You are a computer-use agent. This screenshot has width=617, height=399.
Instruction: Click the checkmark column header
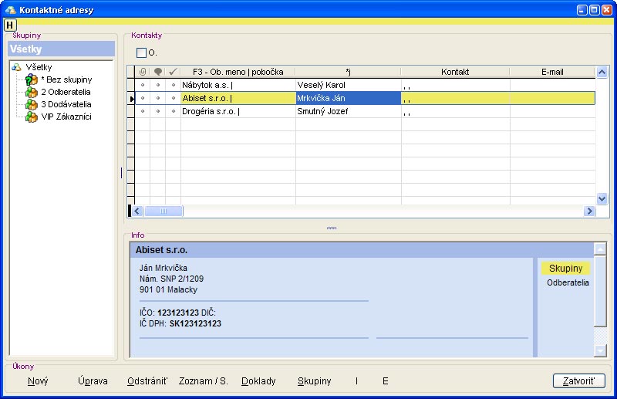174,72
